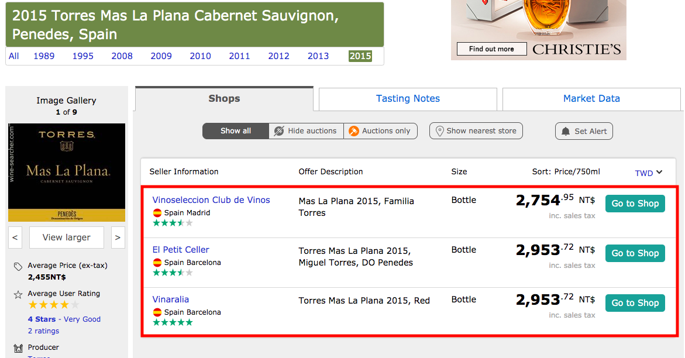
Task: Switch to the Market Data tab
Action: click(591, 99)
